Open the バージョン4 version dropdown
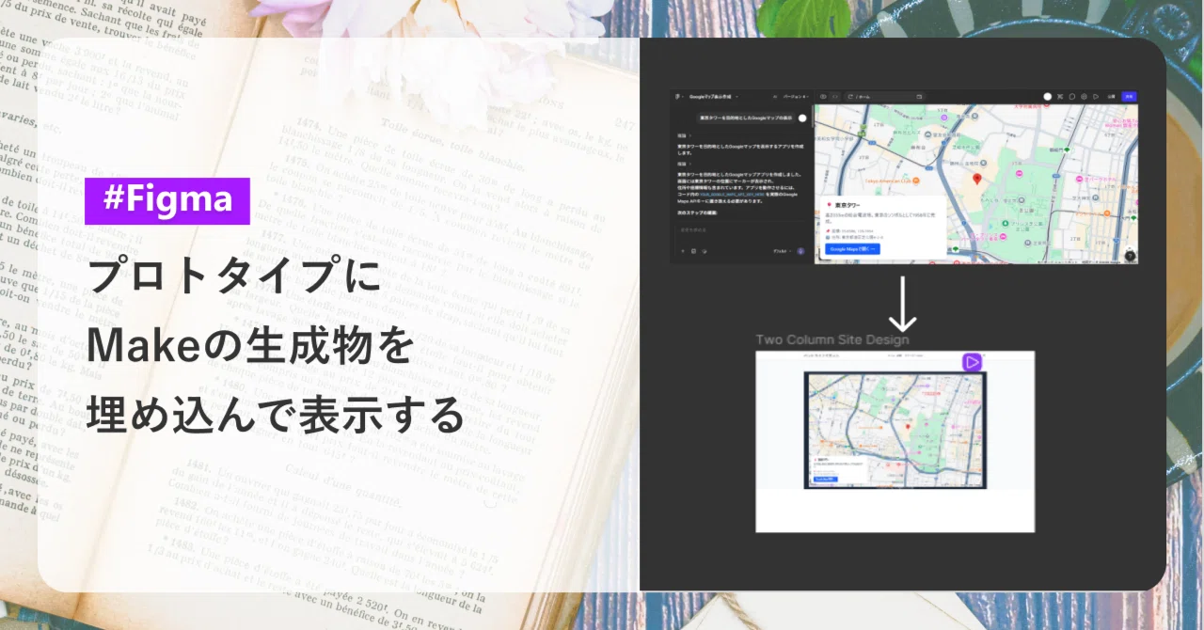Viewport: 1204px width, 630px height. coord(796,97)
